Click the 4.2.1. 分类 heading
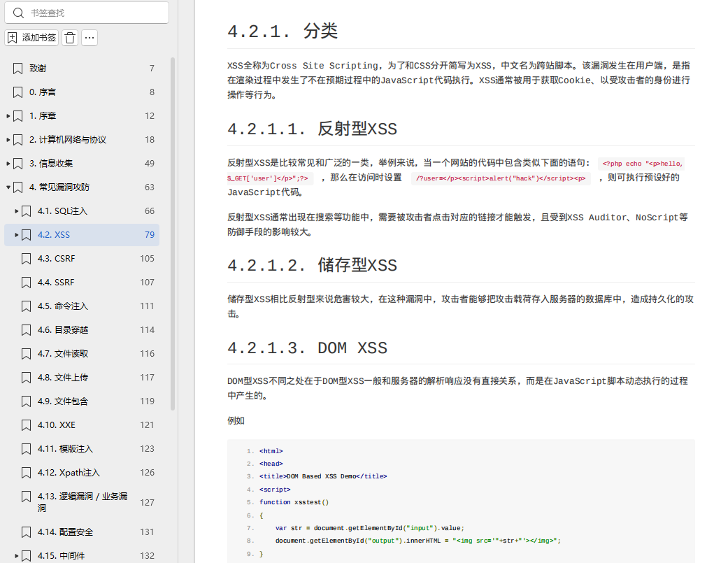This screenshot has width=707, height=563. click(x=283, y=31)
